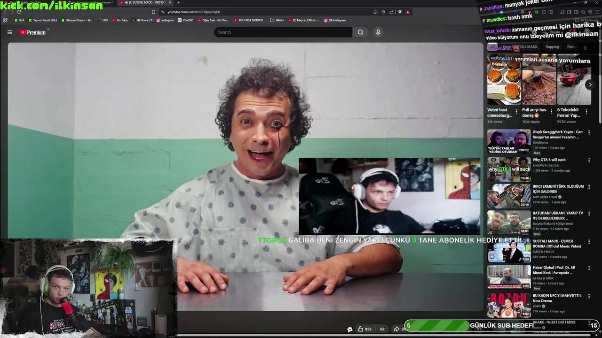Open the Kick bookmark
The width and height of the screenshot is (602, 338).
pyautogui.click(x=19, y=20)
